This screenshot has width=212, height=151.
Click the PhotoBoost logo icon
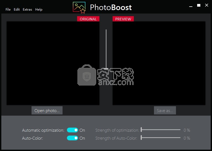coord(79,8)
